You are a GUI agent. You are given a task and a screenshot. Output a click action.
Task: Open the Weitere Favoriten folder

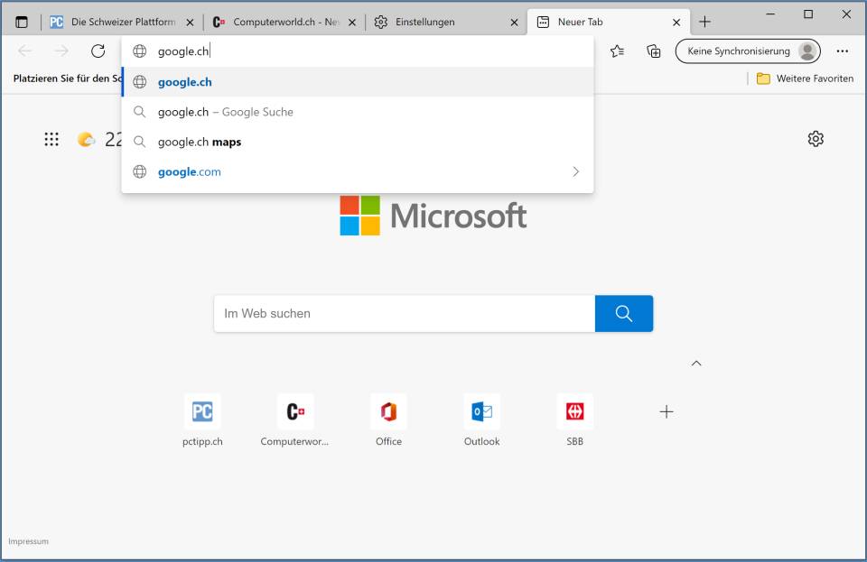(805, 78)
